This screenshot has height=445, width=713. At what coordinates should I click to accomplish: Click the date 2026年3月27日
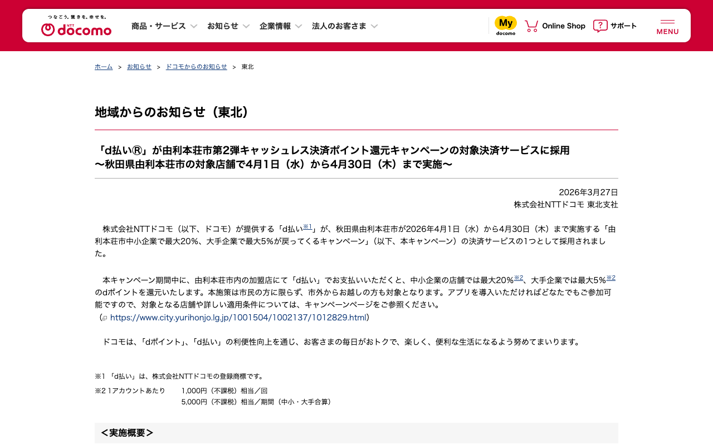tap(588, 192)
